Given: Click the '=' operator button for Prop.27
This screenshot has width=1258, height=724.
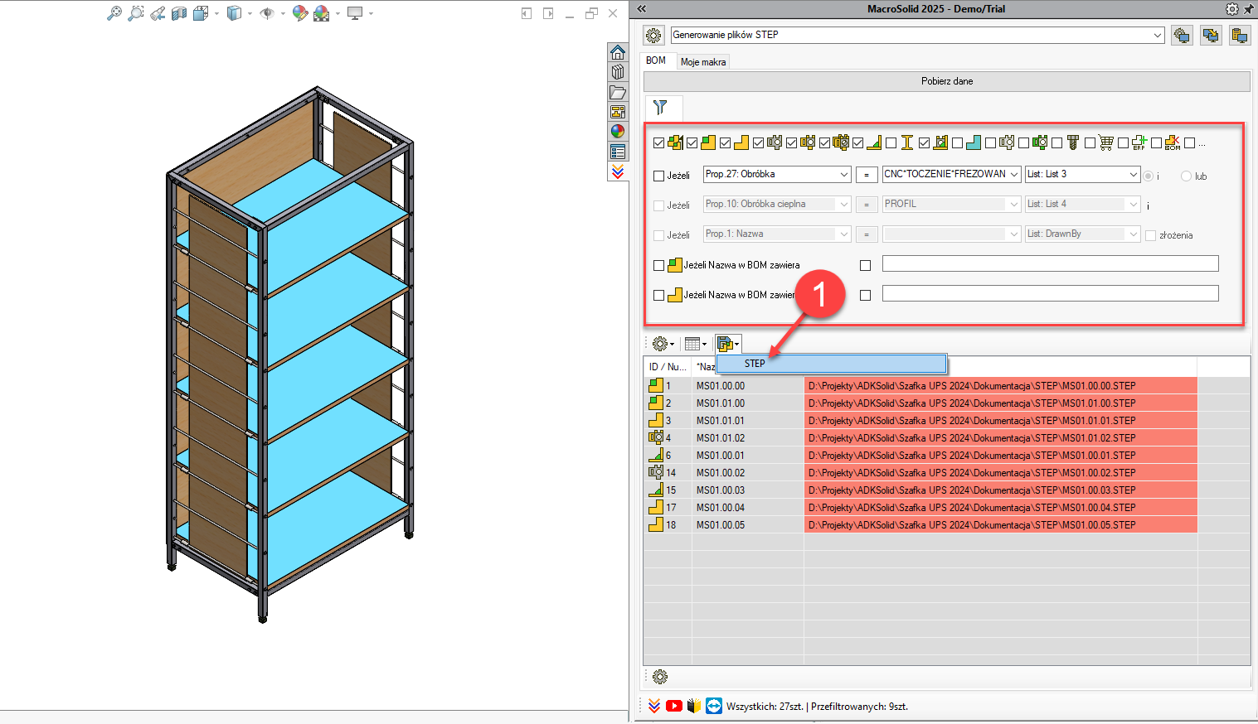Looking at the screenshot, I should tap(866, 175).
